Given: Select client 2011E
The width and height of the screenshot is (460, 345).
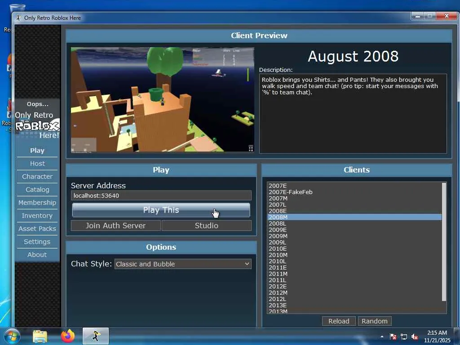Looking at the screenshot, I should pyautogui.click(x=355, y=268).
